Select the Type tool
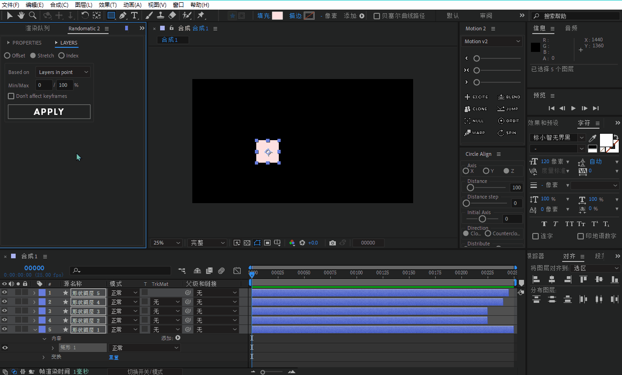Screen dimensions: 622x375 click(134, 16)
